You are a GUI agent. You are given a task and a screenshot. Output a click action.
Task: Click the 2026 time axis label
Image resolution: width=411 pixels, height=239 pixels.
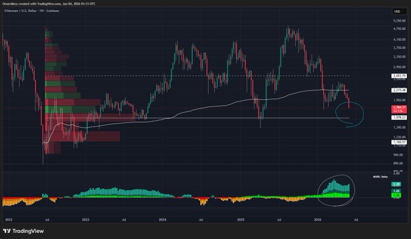click(318, 220)
